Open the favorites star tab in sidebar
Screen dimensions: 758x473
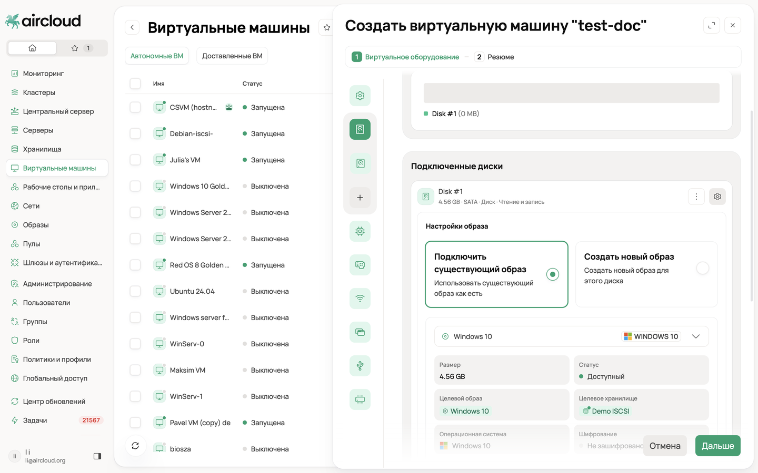(x=82, y=48)
